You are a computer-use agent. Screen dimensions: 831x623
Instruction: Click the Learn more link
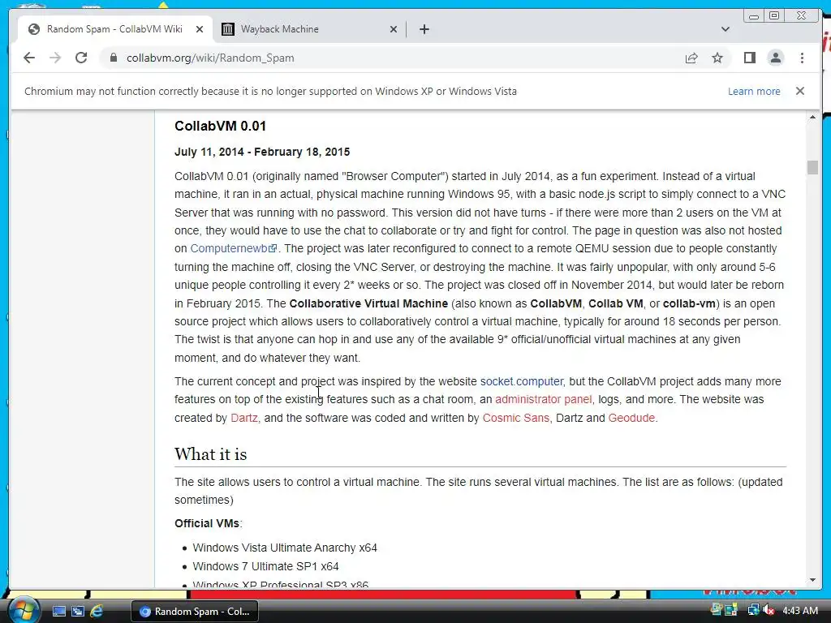(754, 91)
